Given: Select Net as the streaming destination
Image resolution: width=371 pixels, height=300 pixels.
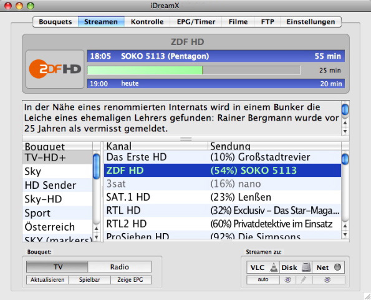Looking at the screenshot, I should [329, 267].
